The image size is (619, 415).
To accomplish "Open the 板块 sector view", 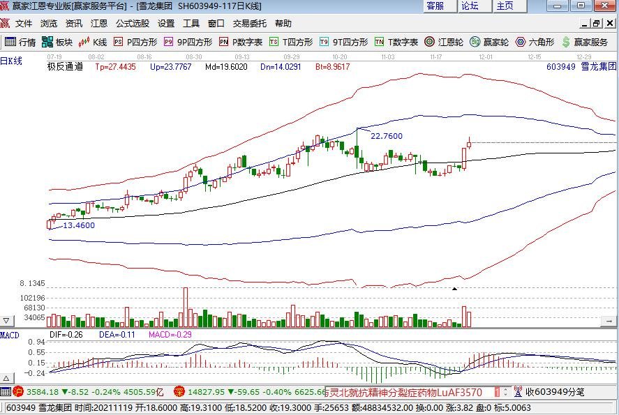I will 57,42.
